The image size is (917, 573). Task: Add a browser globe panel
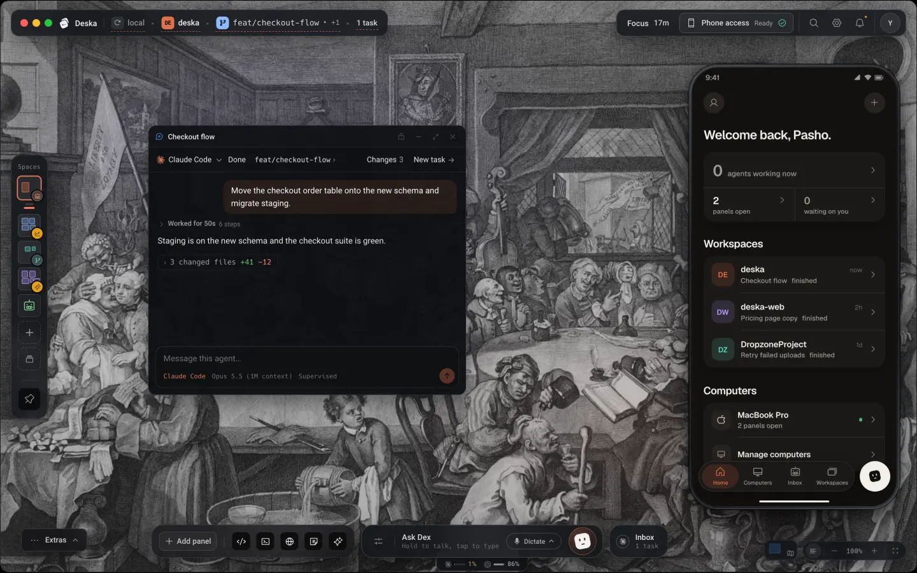[290, 541]
